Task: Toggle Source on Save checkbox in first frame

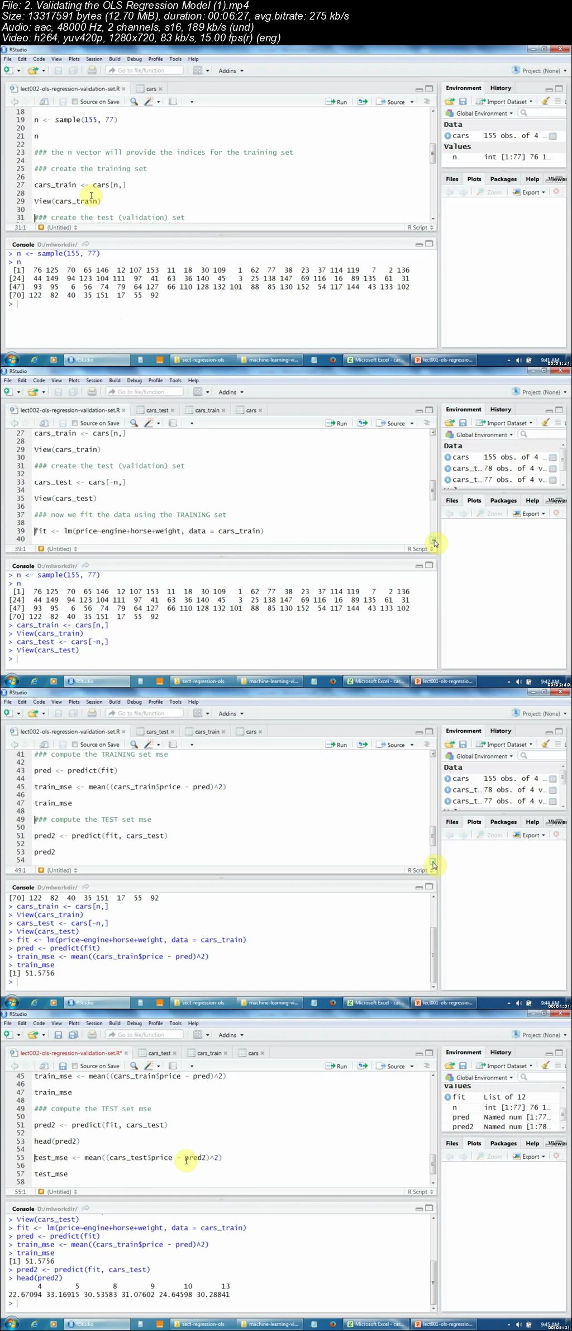Action: coord(75,102)
